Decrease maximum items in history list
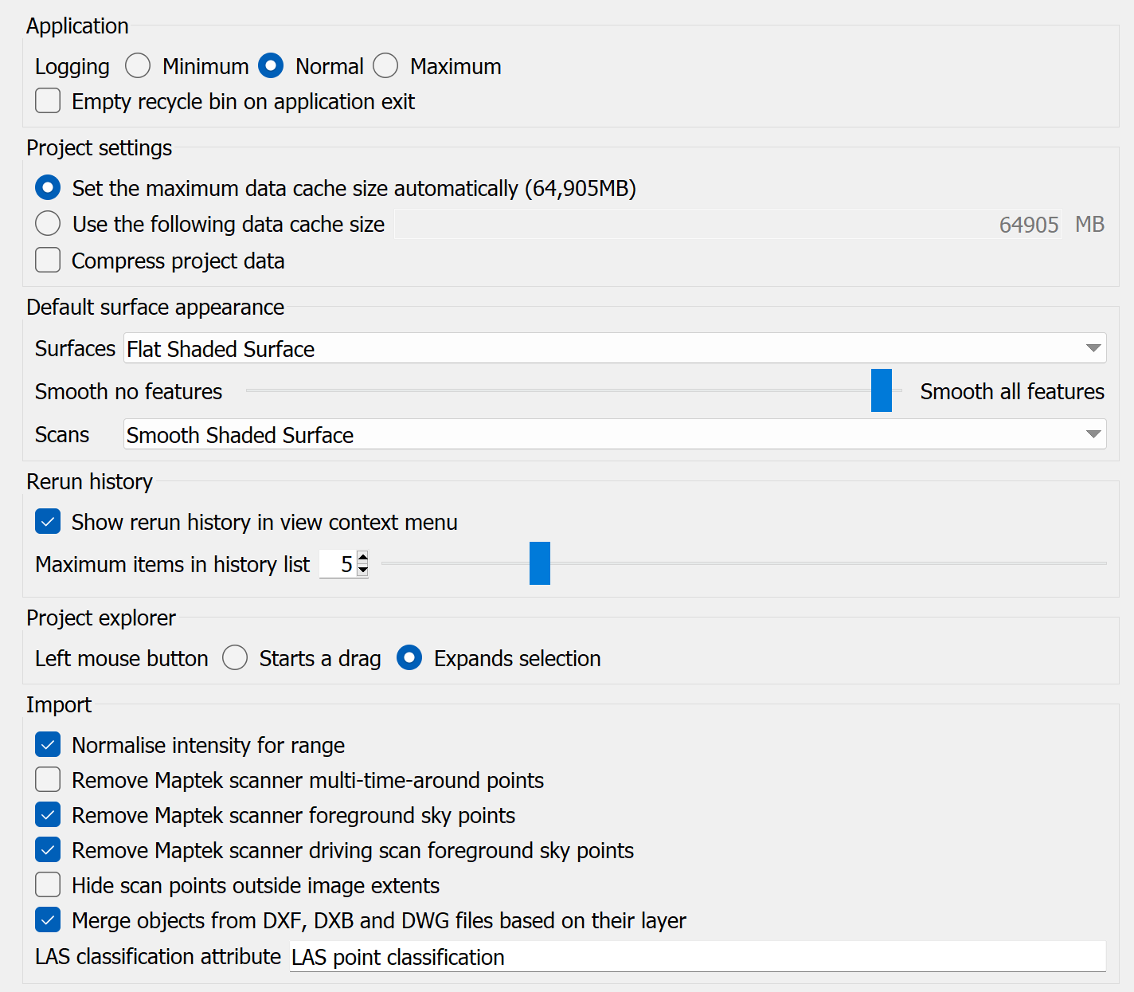This screenshot has width=1134, height=992. pyautogui.click(x=363, y=570)
